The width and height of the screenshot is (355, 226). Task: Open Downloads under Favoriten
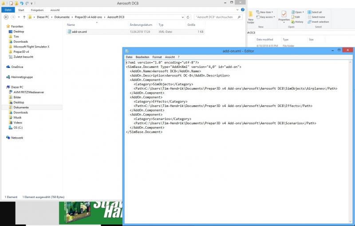click(x=20, y=42)
